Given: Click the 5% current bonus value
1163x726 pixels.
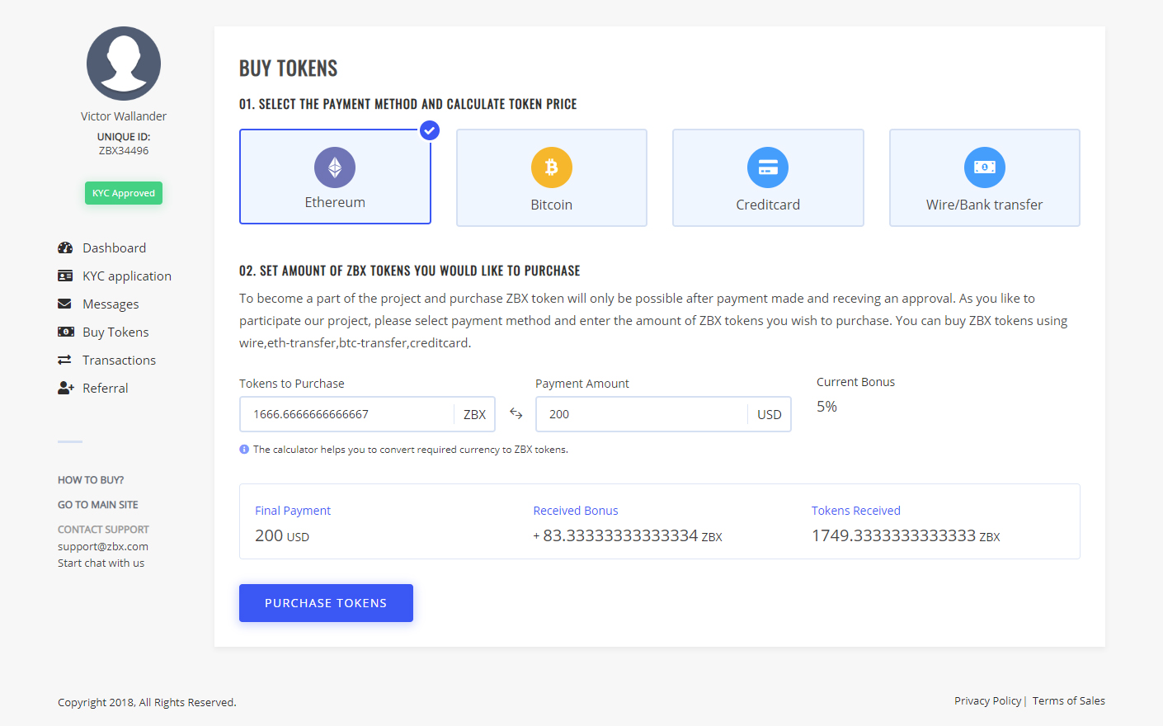Looking at the screenshot, I should (x=826, y=406).
